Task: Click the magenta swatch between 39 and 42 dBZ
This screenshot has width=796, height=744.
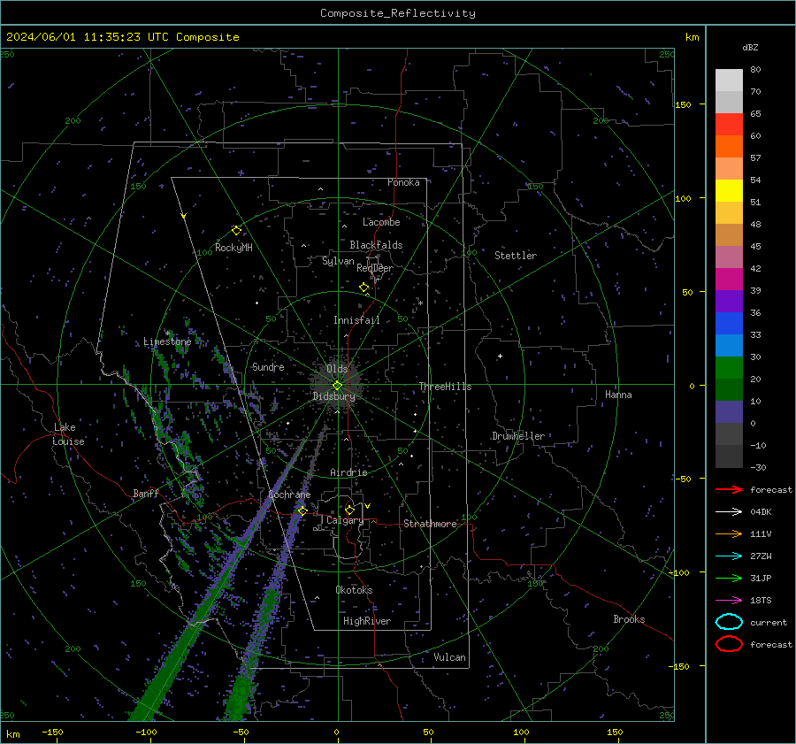Action: click(x=729, y=280)
